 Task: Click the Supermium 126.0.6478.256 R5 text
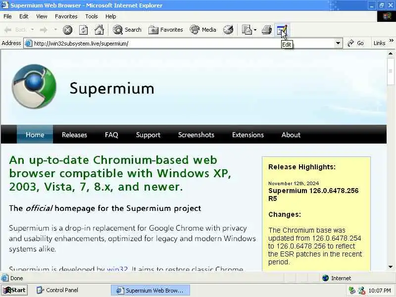tap(313, 195)
